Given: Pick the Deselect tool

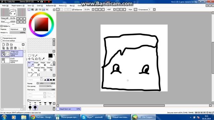Looking at the screenshot, I should point(49,69).
